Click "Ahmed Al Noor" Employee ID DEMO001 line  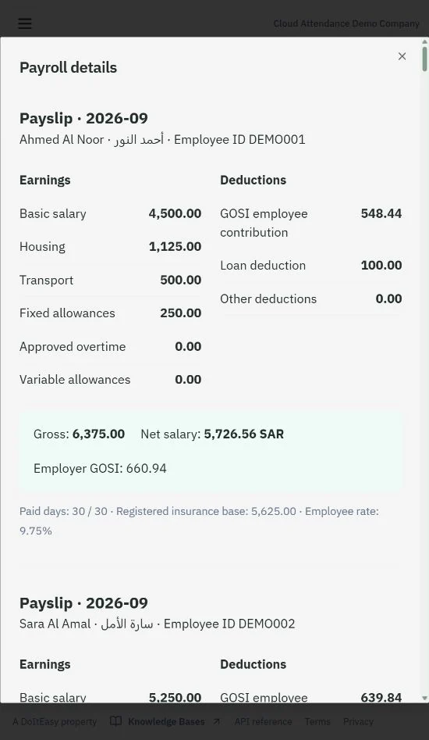point(162,140)
